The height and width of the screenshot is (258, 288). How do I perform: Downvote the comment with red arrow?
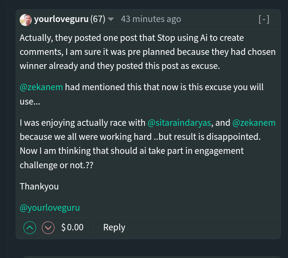(48, 228)
